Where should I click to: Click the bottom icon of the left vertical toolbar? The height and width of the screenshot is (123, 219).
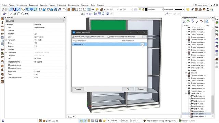coord(2,82)
